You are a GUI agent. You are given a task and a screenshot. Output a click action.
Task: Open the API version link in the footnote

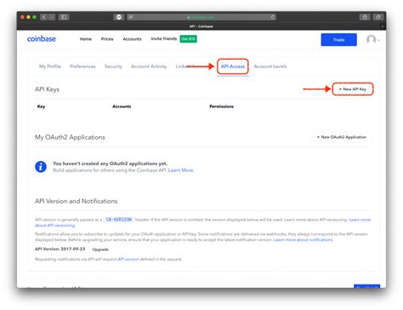pos(128,259)
